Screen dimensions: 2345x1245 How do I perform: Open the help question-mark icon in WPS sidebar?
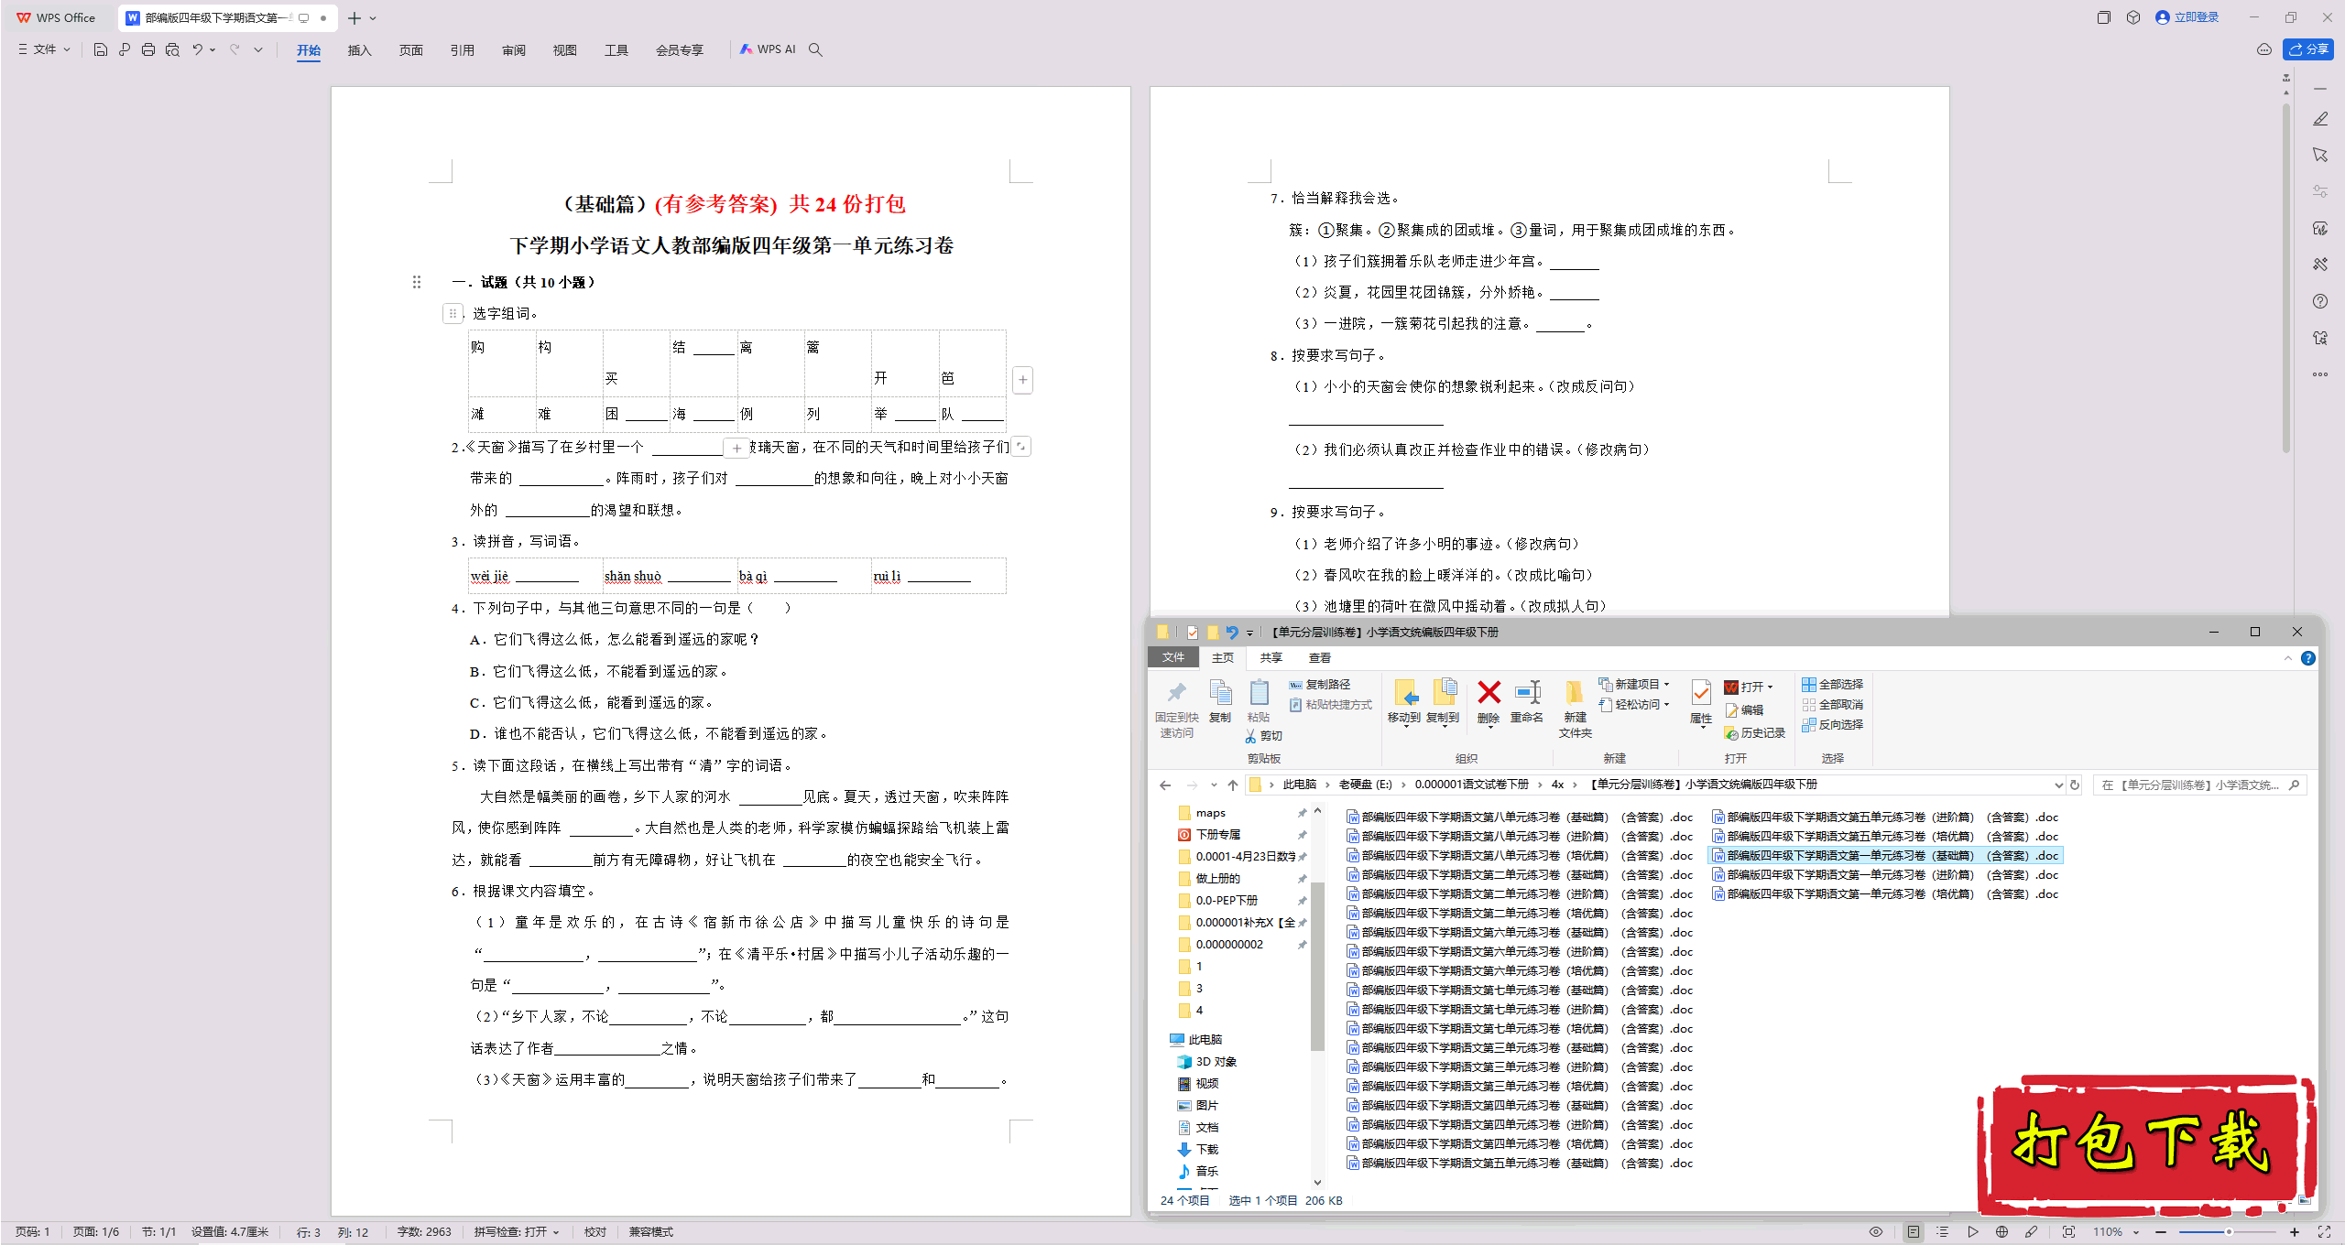2320,301
